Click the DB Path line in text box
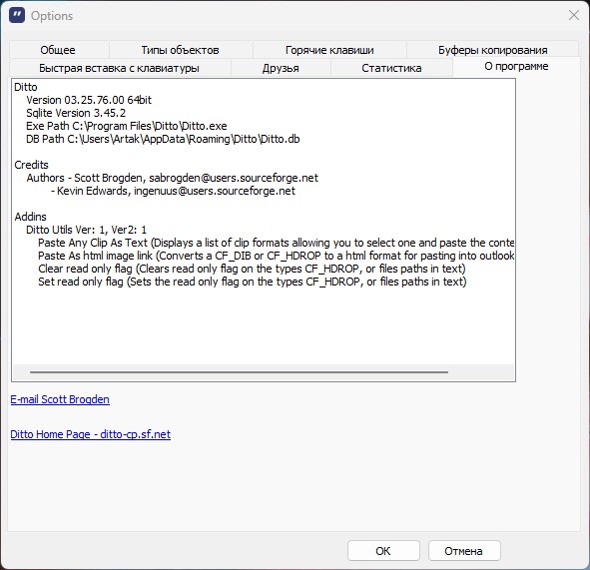This screenshot has width=590, height=570. click(x=163, y=139)
